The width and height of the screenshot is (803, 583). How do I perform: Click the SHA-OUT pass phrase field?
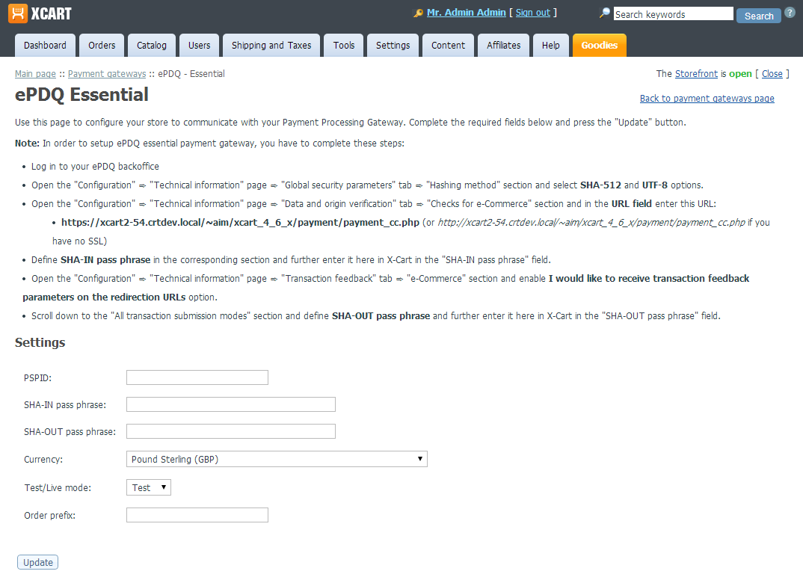point(231,431)
